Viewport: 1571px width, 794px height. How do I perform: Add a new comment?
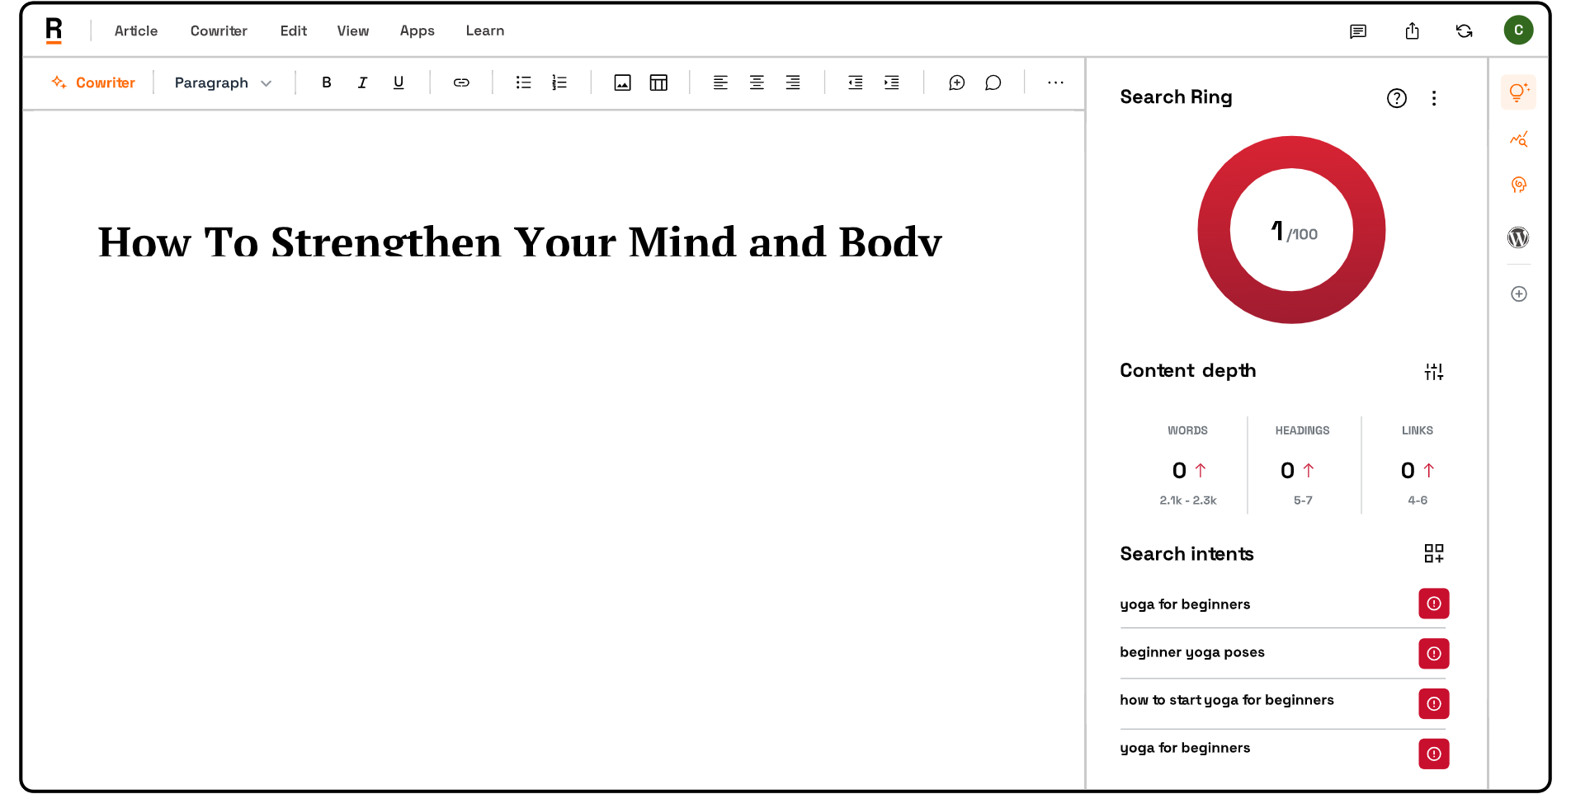pyautogui.click(x=957, y=82)
